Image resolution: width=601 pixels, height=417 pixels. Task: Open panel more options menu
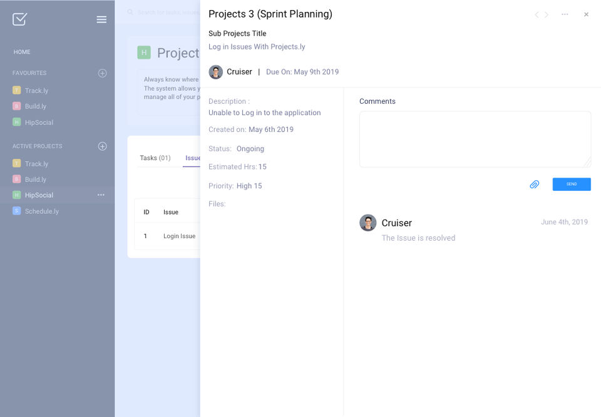click(565, 14)
